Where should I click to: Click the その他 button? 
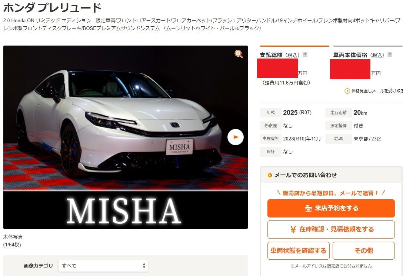[364, 250]
